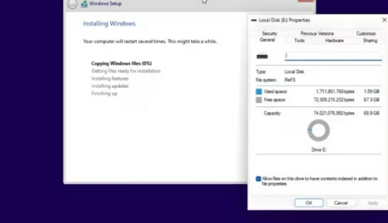
Task: Click the free space bytes value 72,309,215,232
Action: click(x=334, y=99)
